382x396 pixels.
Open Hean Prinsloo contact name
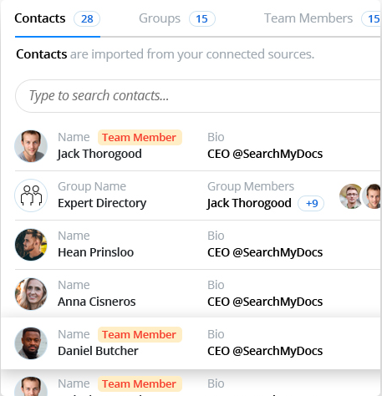96,252
